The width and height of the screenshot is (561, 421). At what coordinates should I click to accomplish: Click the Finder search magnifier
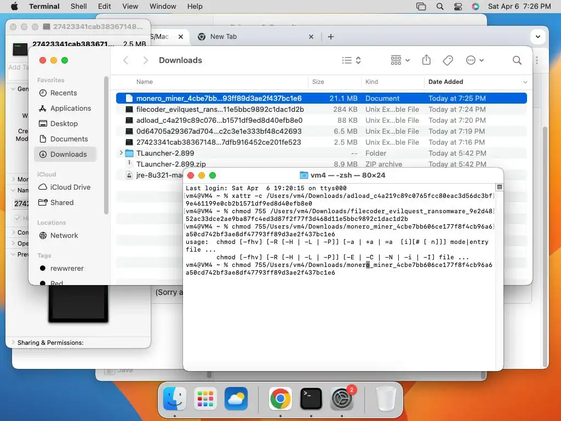[x=517, y=60]
